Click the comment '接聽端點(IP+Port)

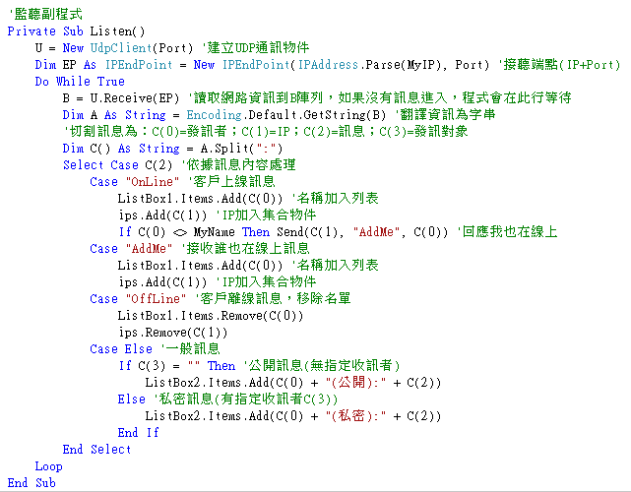[560, 64]
